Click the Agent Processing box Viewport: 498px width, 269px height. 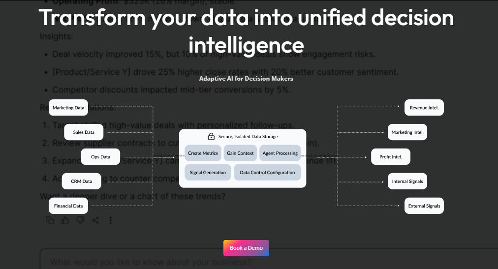click(x=280, y=153)
